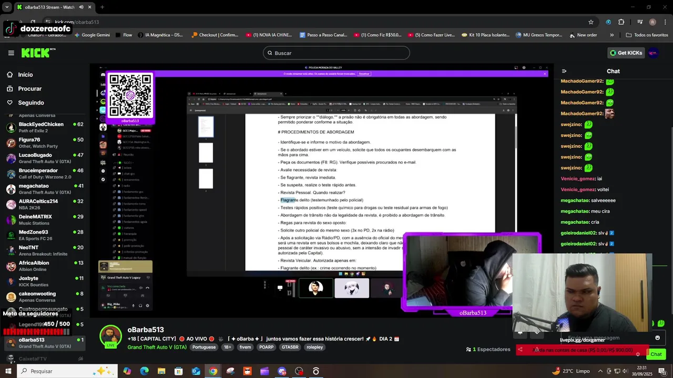
Task: Click Grand Theft Auto V category link
Action: tap(157, 348)
